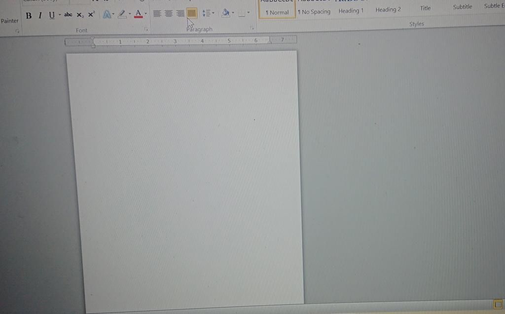The image size is (505, 314).
Task: Open text effects dropdown arrow
Action: coord(113,14)
